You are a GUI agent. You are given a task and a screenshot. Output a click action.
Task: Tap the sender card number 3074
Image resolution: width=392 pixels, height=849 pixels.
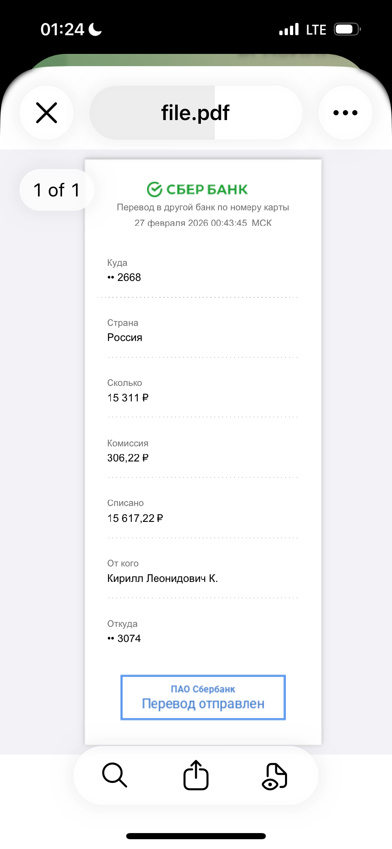coord(129,638)
